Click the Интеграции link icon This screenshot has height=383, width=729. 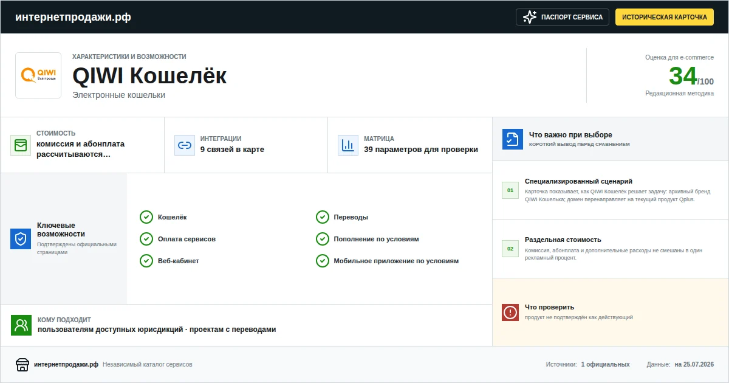click(x=185, y=145)
